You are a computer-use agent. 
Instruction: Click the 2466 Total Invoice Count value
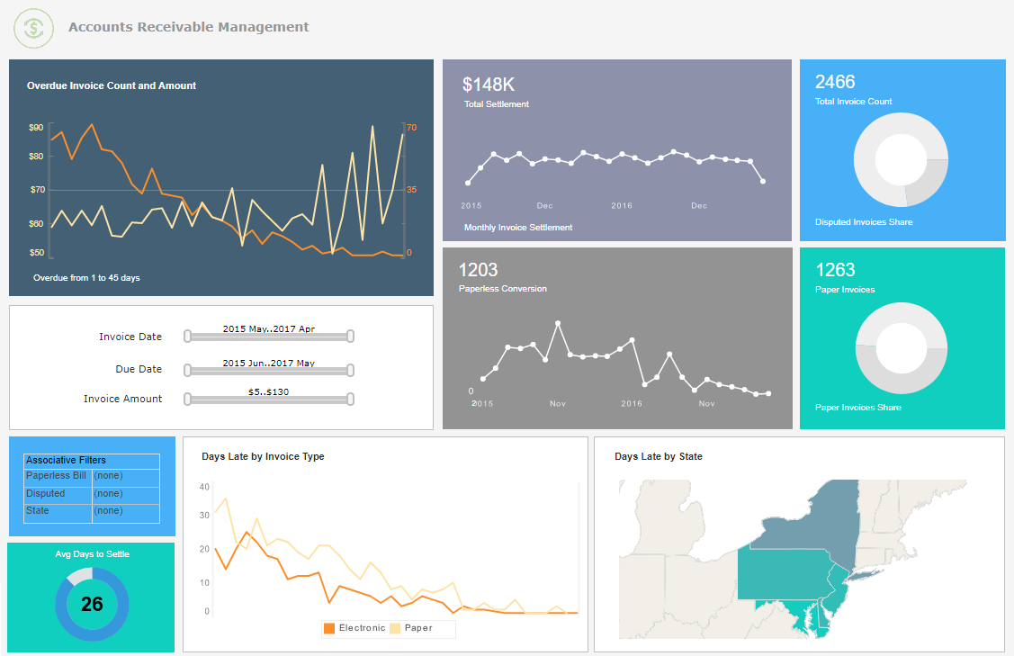pos(835,82)
